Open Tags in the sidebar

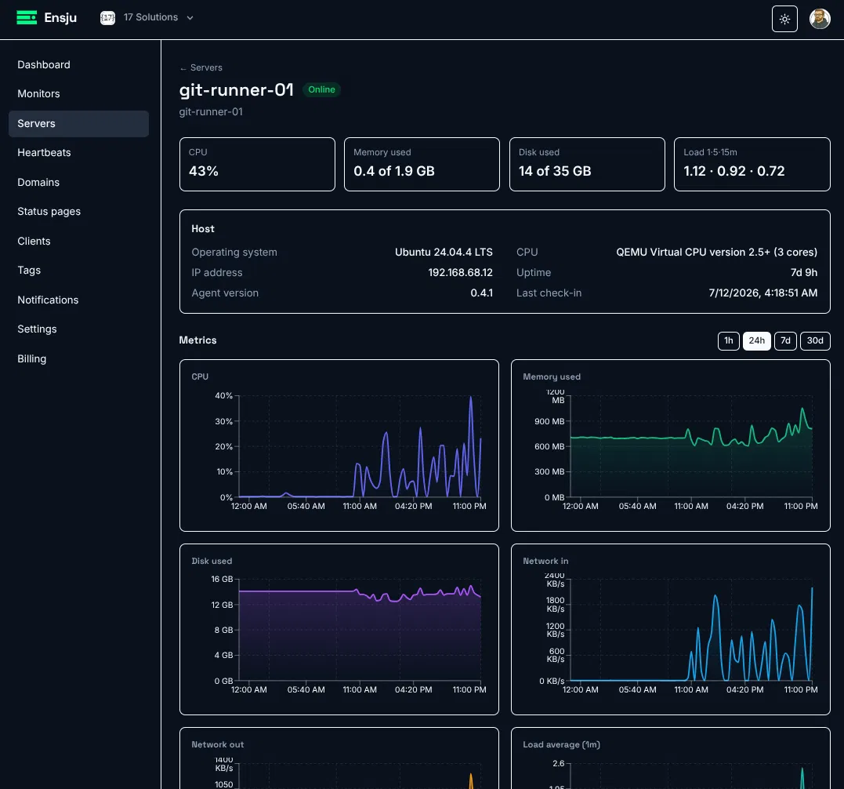click(78, 270)
